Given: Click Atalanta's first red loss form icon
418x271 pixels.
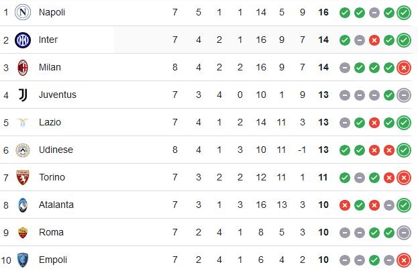Looking at the screenshot, I should (345, 205).
